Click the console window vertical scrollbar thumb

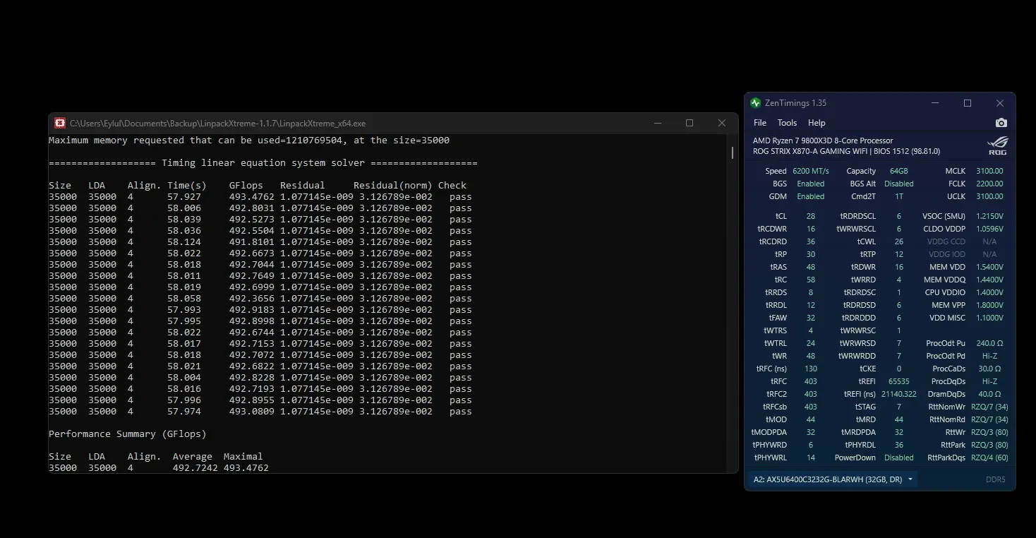click(x=733, y=152)
